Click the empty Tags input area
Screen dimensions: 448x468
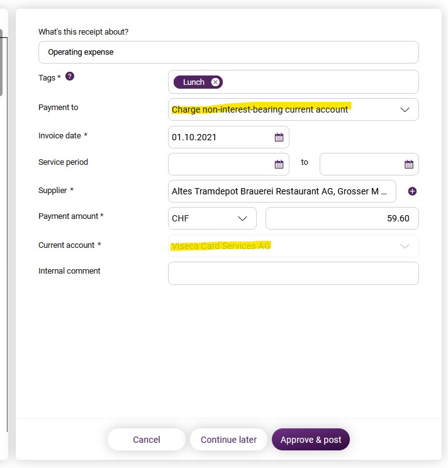tap(320, 82)
